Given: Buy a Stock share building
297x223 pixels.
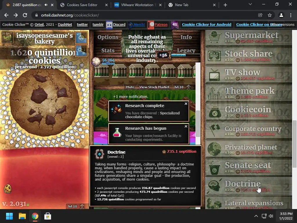Looking at the screenshot, I should [249, 56].
